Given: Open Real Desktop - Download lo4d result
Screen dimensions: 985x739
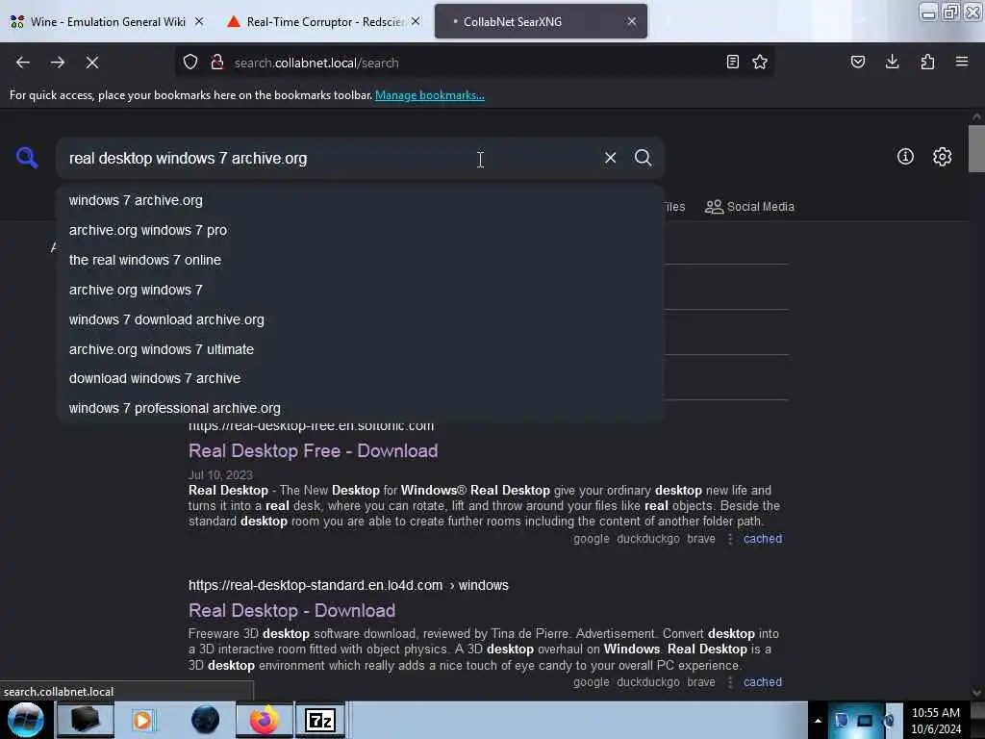Looking at the screenshot, I should 291,610.
